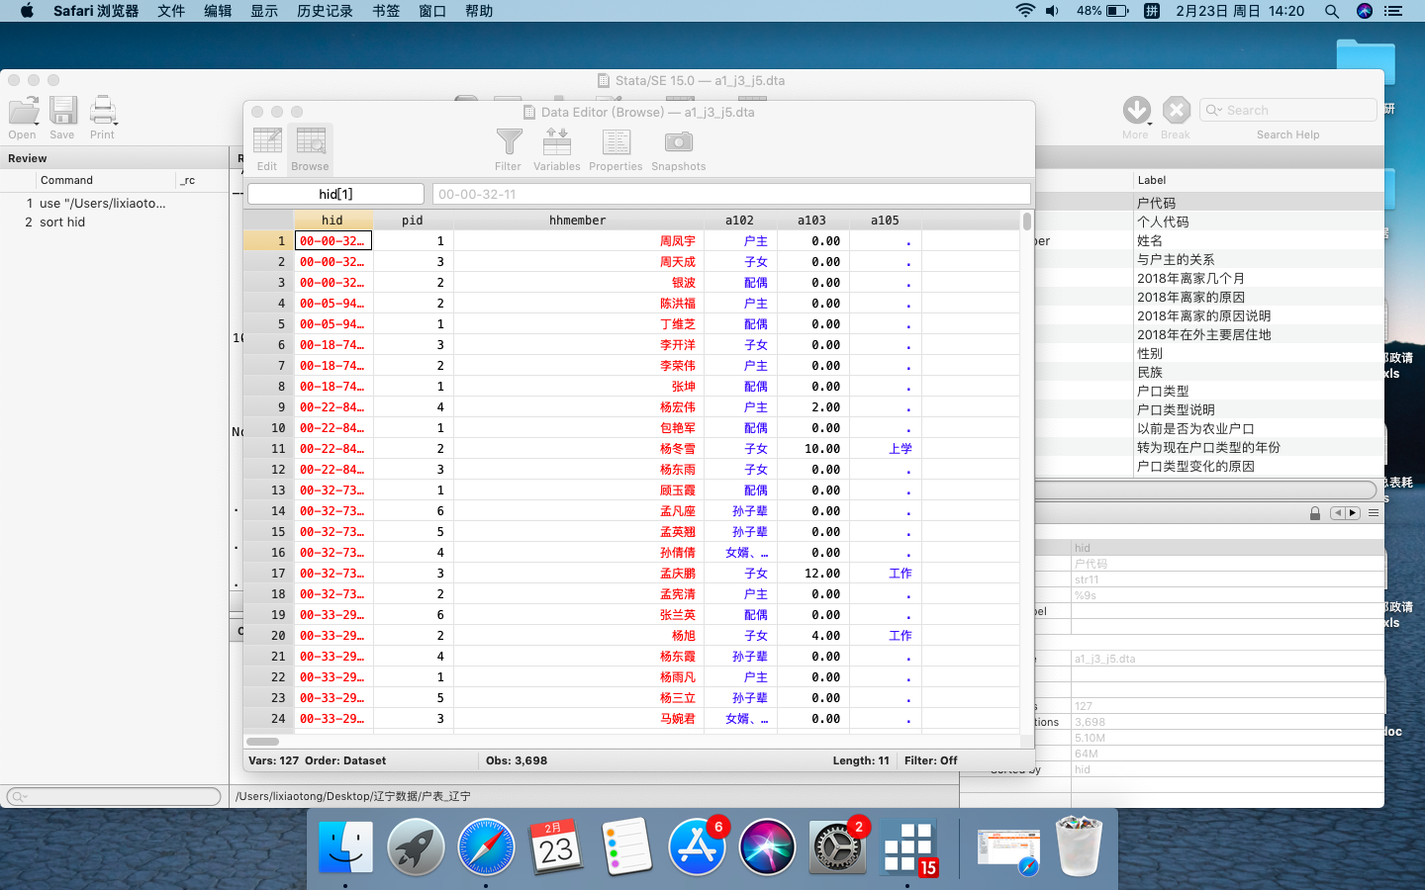Click the horizontal scrollbar of the data grid

point(263,742)
